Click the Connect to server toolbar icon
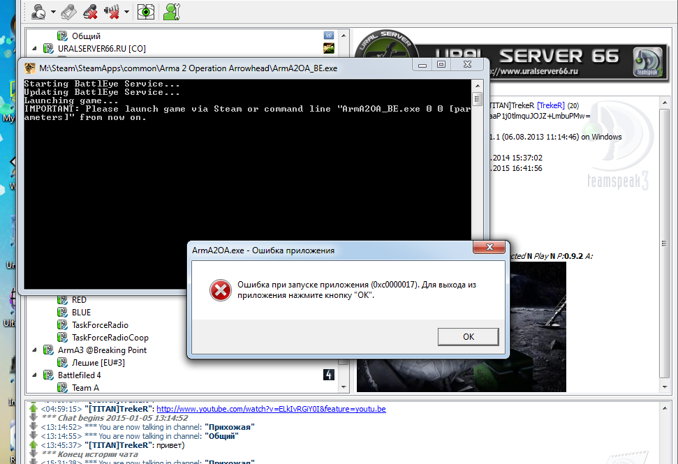The image size is (678, 464). [x=39, y=12]
